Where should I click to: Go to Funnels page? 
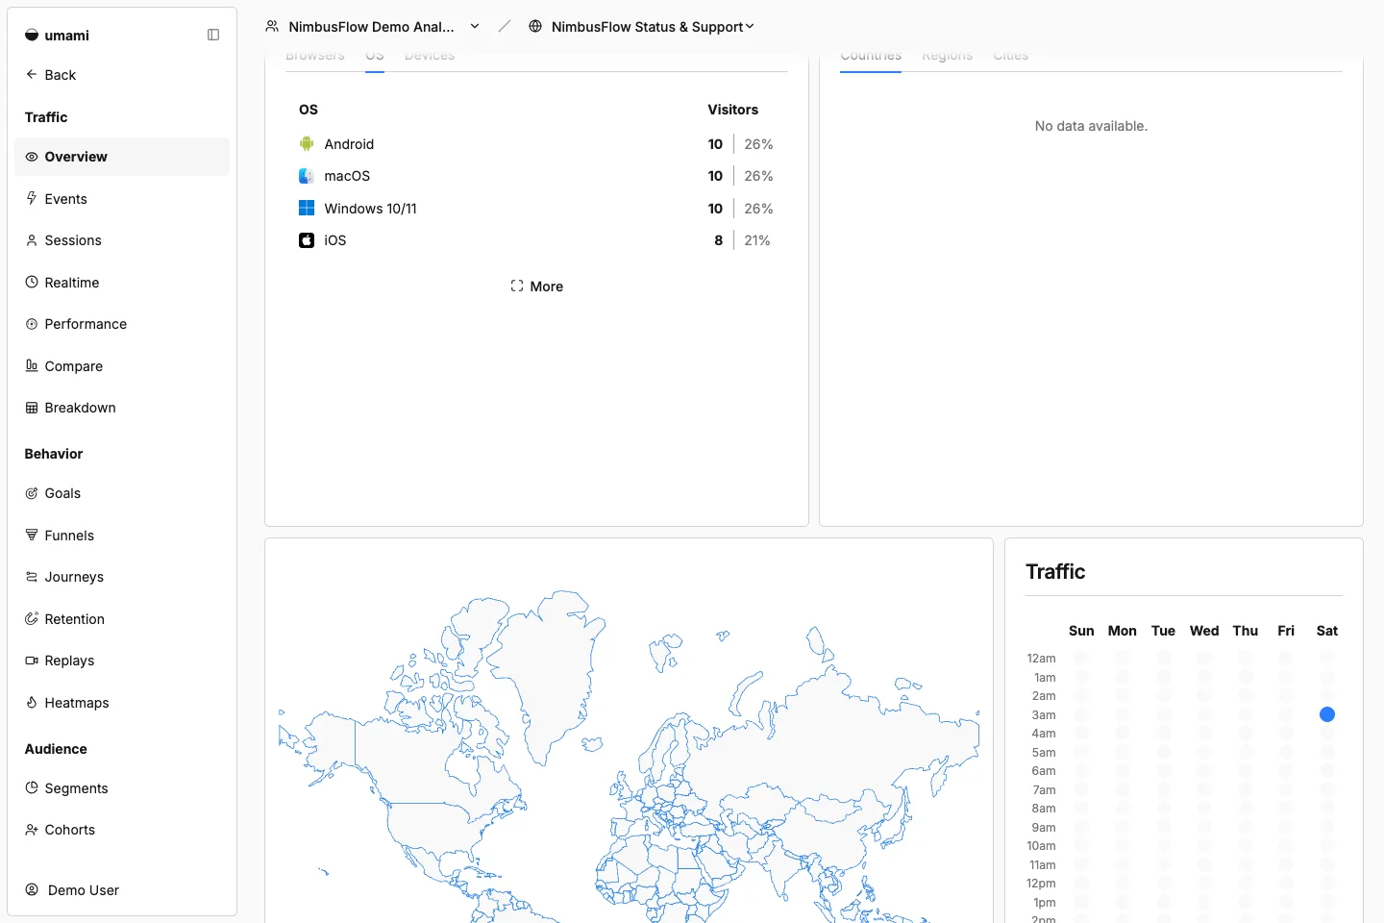click(x=122, y=535)
